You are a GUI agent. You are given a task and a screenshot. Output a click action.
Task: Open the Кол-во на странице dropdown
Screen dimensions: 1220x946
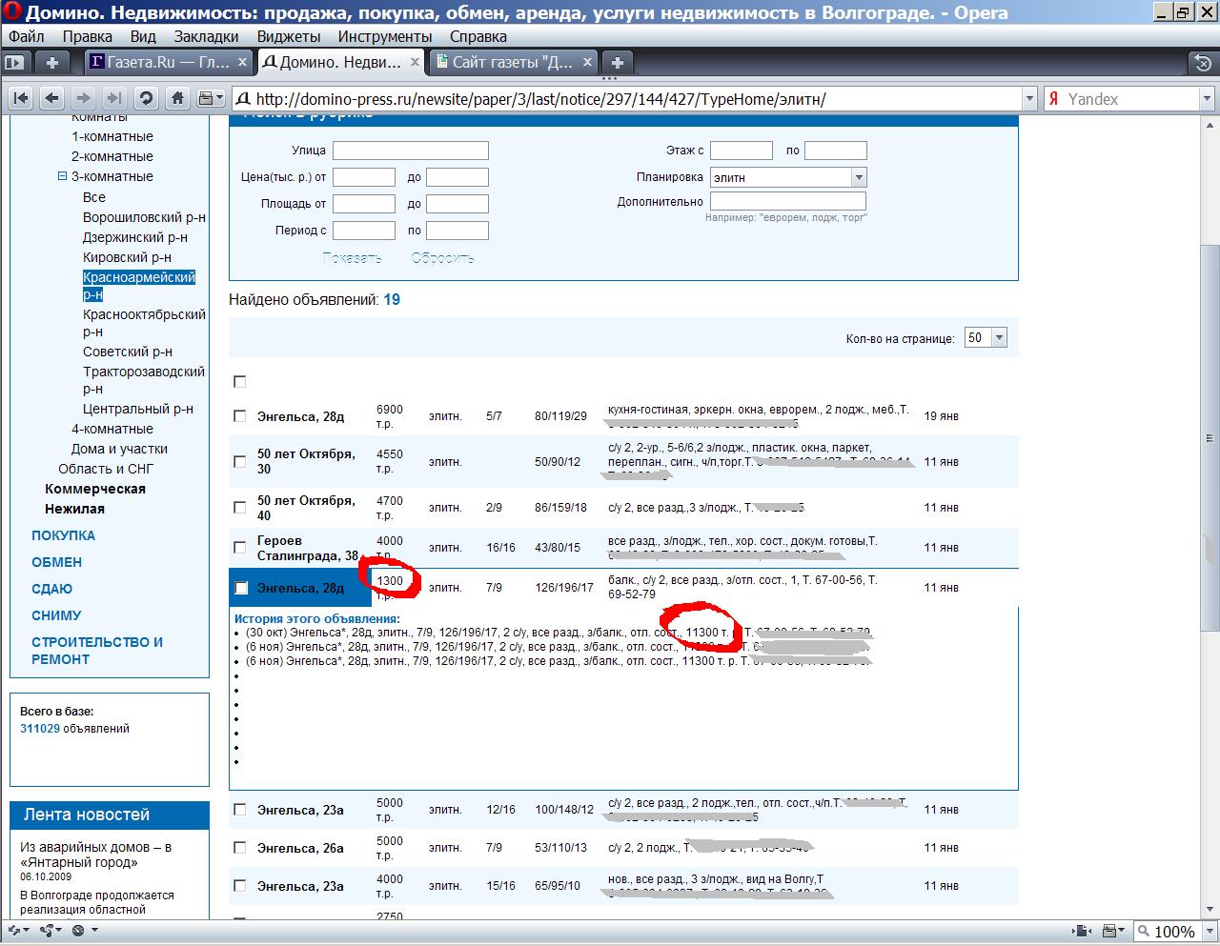tap(998, 338)
